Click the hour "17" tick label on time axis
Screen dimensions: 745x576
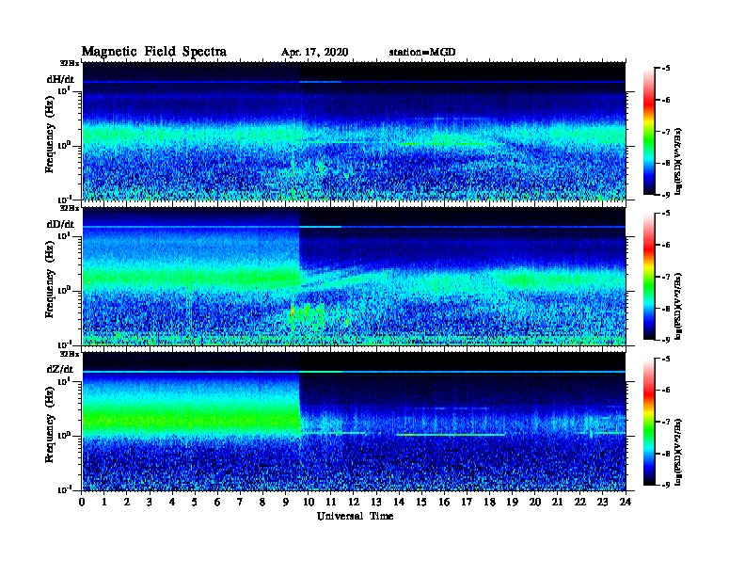pos(467,502)
